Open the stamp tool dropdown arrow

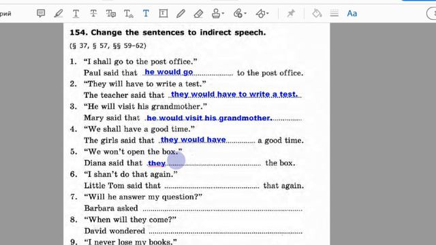pyautogui.click(x=223, y=14)
